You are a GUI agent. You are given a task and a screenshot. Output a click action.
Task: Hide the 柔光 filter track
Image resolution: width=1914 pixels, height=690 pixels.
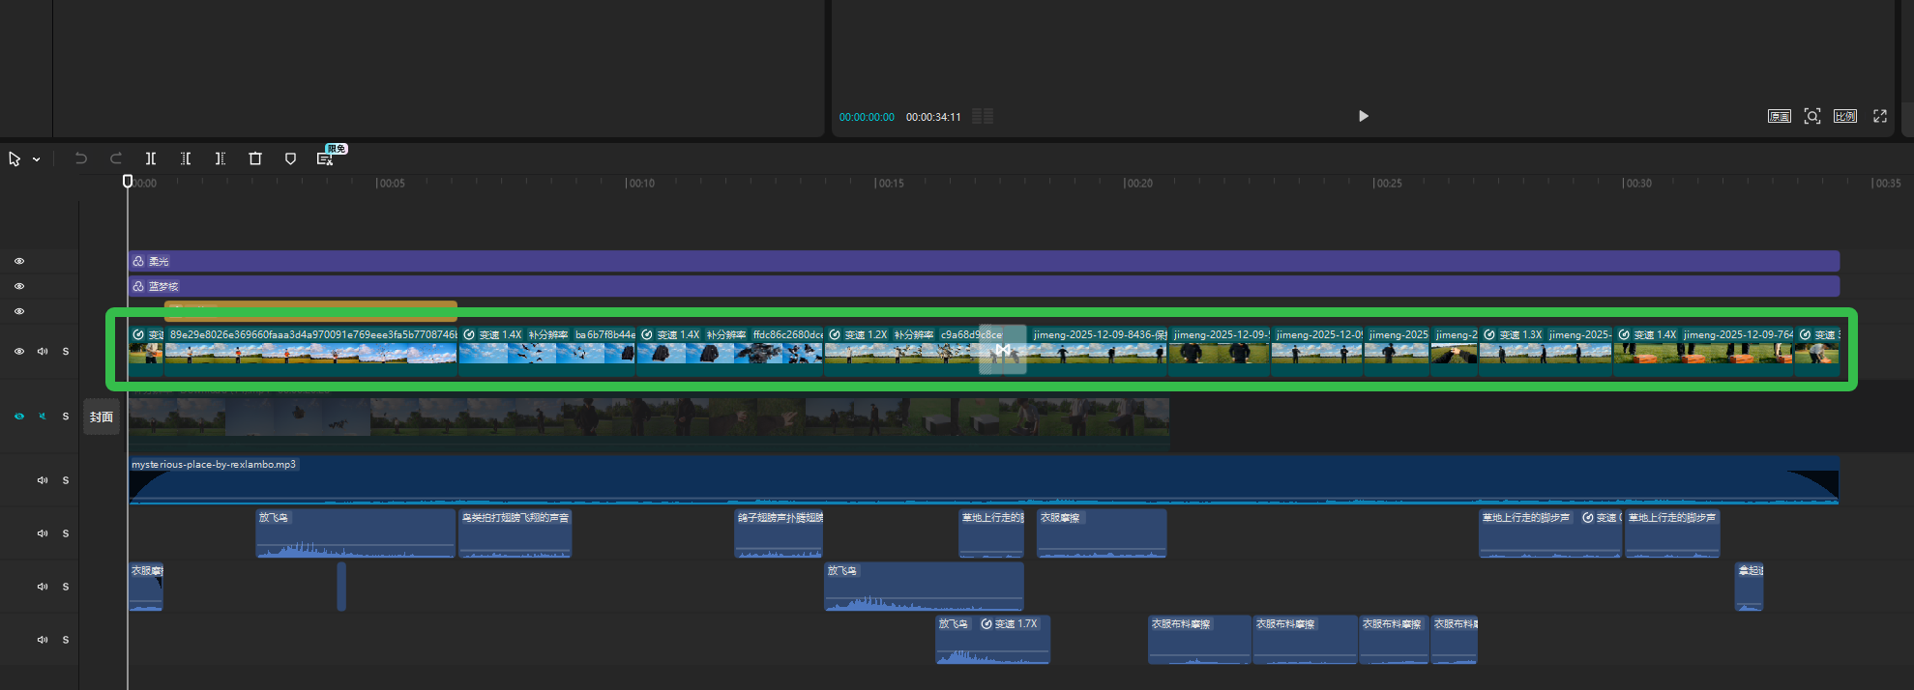[x=19, y=261]
